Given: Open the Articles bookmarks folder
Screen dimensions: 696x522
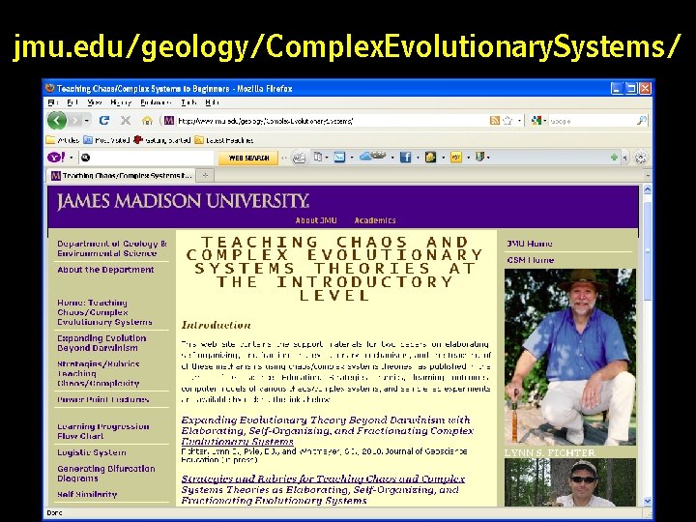Looking at the screenshot, I should pyautogui.click(x=63, y=140).
